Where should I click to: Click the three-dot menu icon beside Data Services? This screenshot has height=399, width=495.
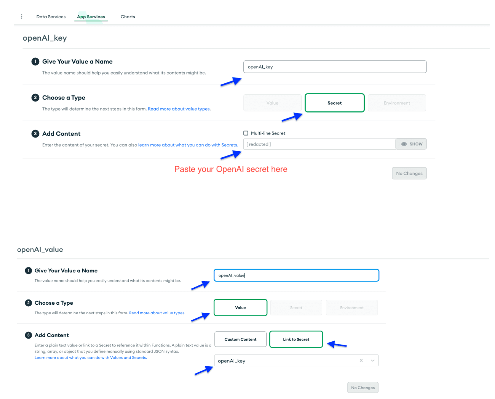(22, 16)
